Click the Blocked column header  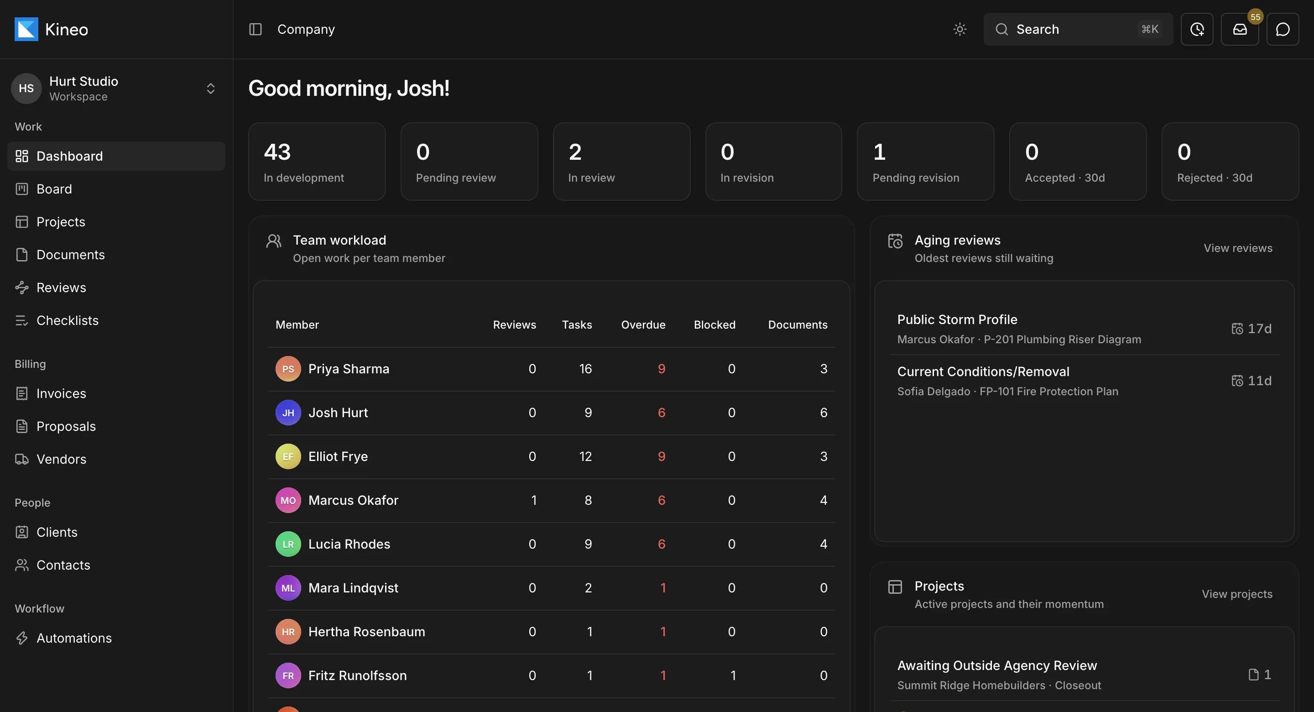[714, 325]
